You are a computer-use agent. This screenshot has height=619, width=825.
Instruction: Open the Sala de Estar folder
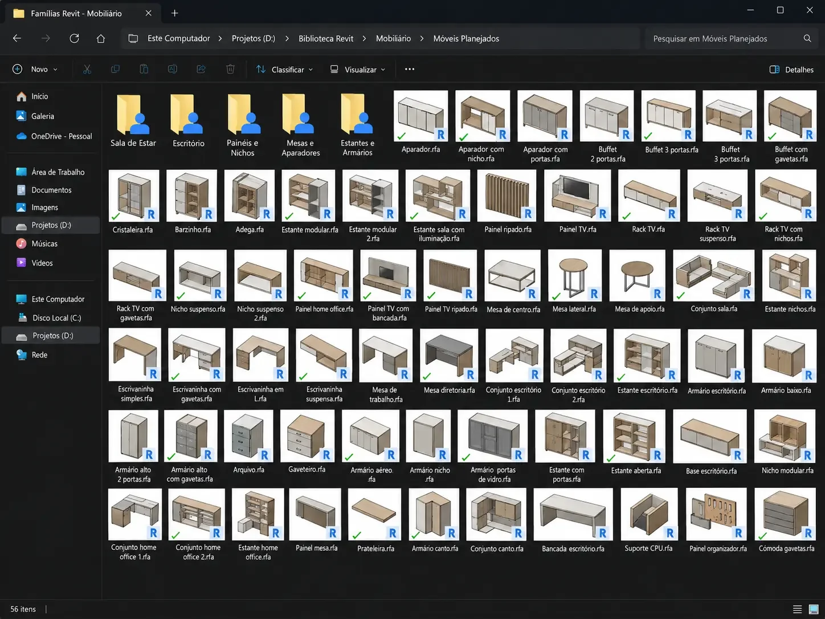click(133, 121)
